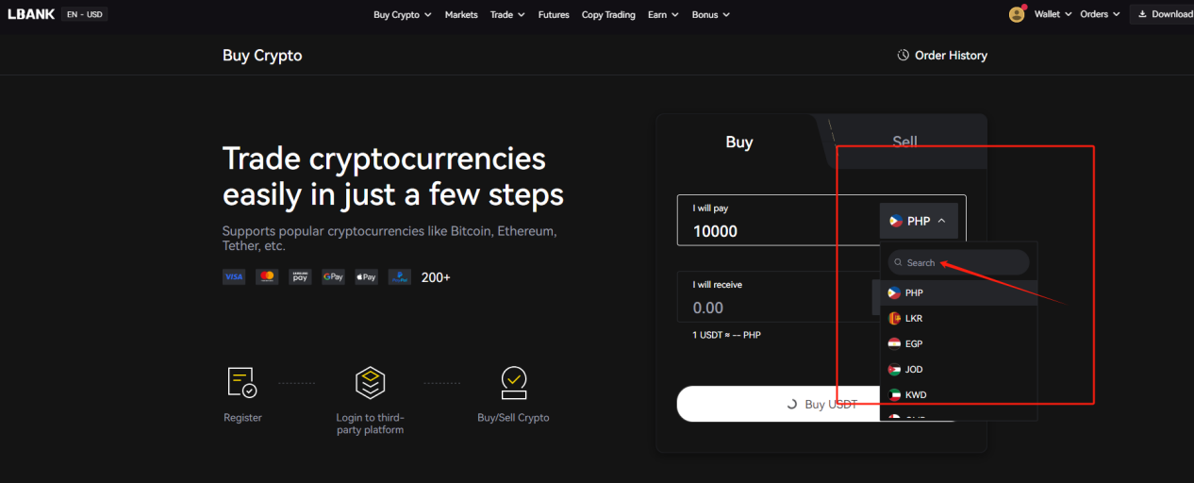This screenshot has height=483, width=1194.
Task: Click the Apple Pay icon
Action: coord(366,276)
